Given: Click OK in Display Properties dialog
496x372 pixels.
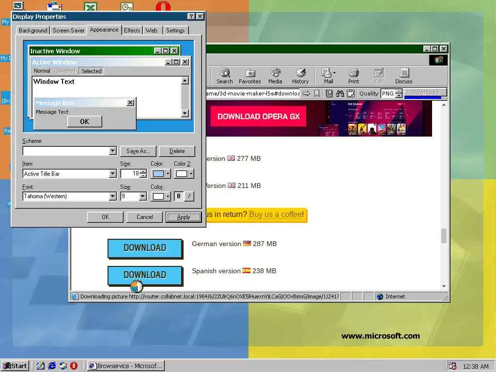Looking at the screenshot, I should pyautogui.click(x=105, y=217).
